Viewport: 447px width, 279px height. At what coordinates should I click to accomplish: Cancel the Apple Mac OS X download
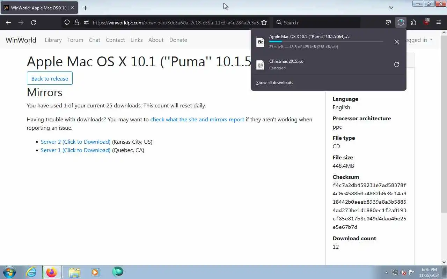click(x=397, y=42)
